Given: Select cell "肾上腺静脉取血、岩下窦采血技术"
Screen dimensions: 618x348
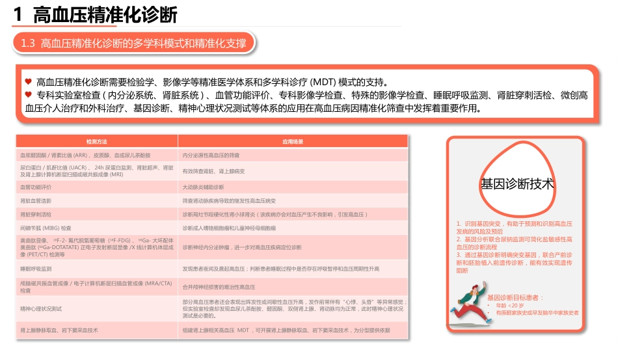Looking at the screenshot, I should (96, 330).
